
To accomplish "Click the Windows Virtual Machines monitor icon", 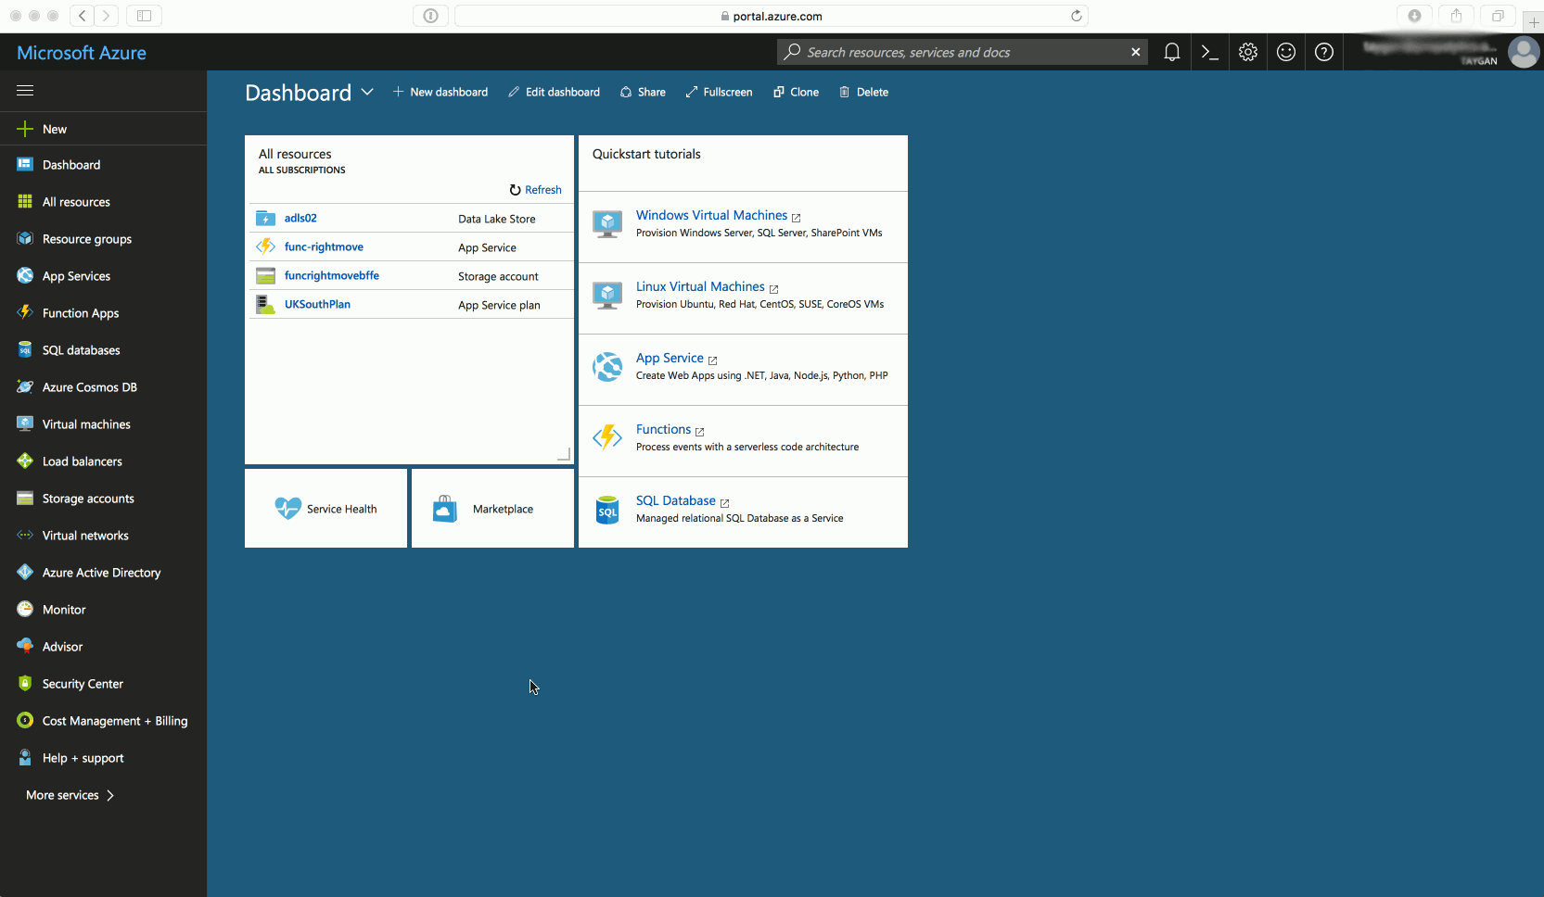I will (607, 223).
